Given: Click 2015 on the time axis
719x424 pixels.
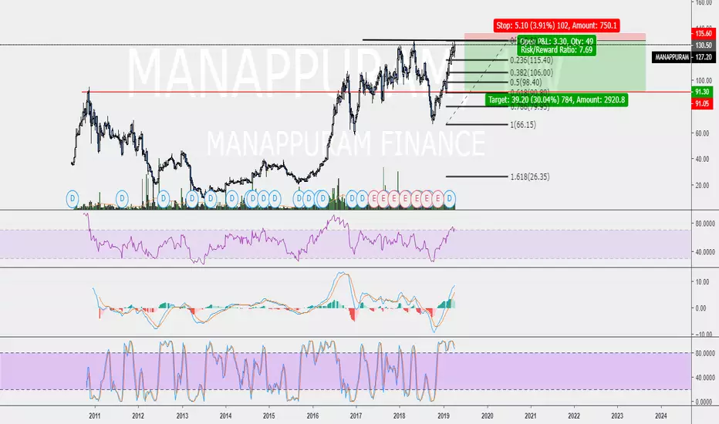Looking at the screenshot, I should coord(269,416).
